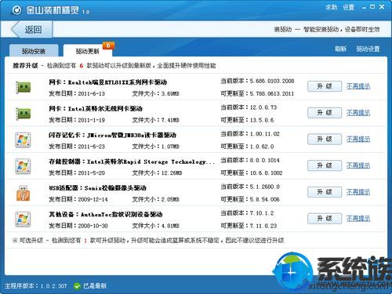Click the AuthenTec fingerprint device icon
The height and width of the screenshot is (294, 392).
(23, 220)
